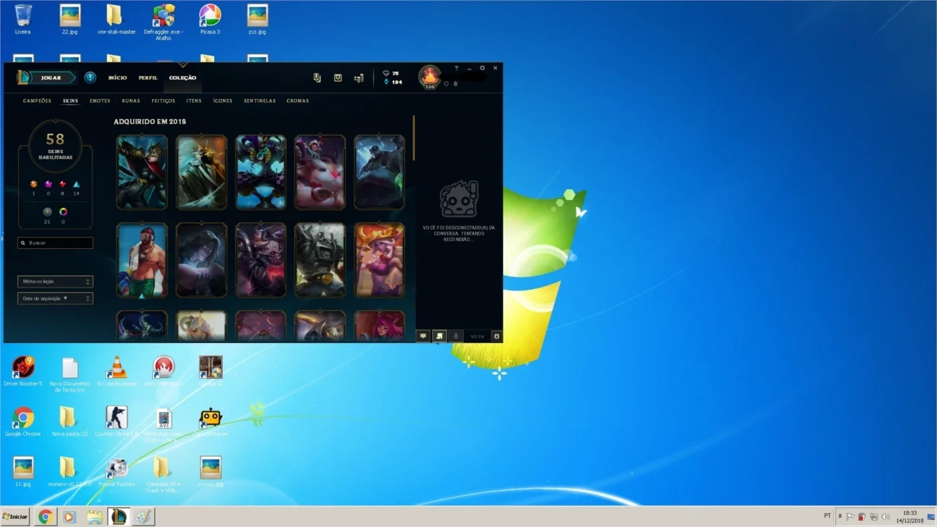Open the Counter-Strike desktop shortcut
The image size is (937, 527).
click(x=116, y=421)
